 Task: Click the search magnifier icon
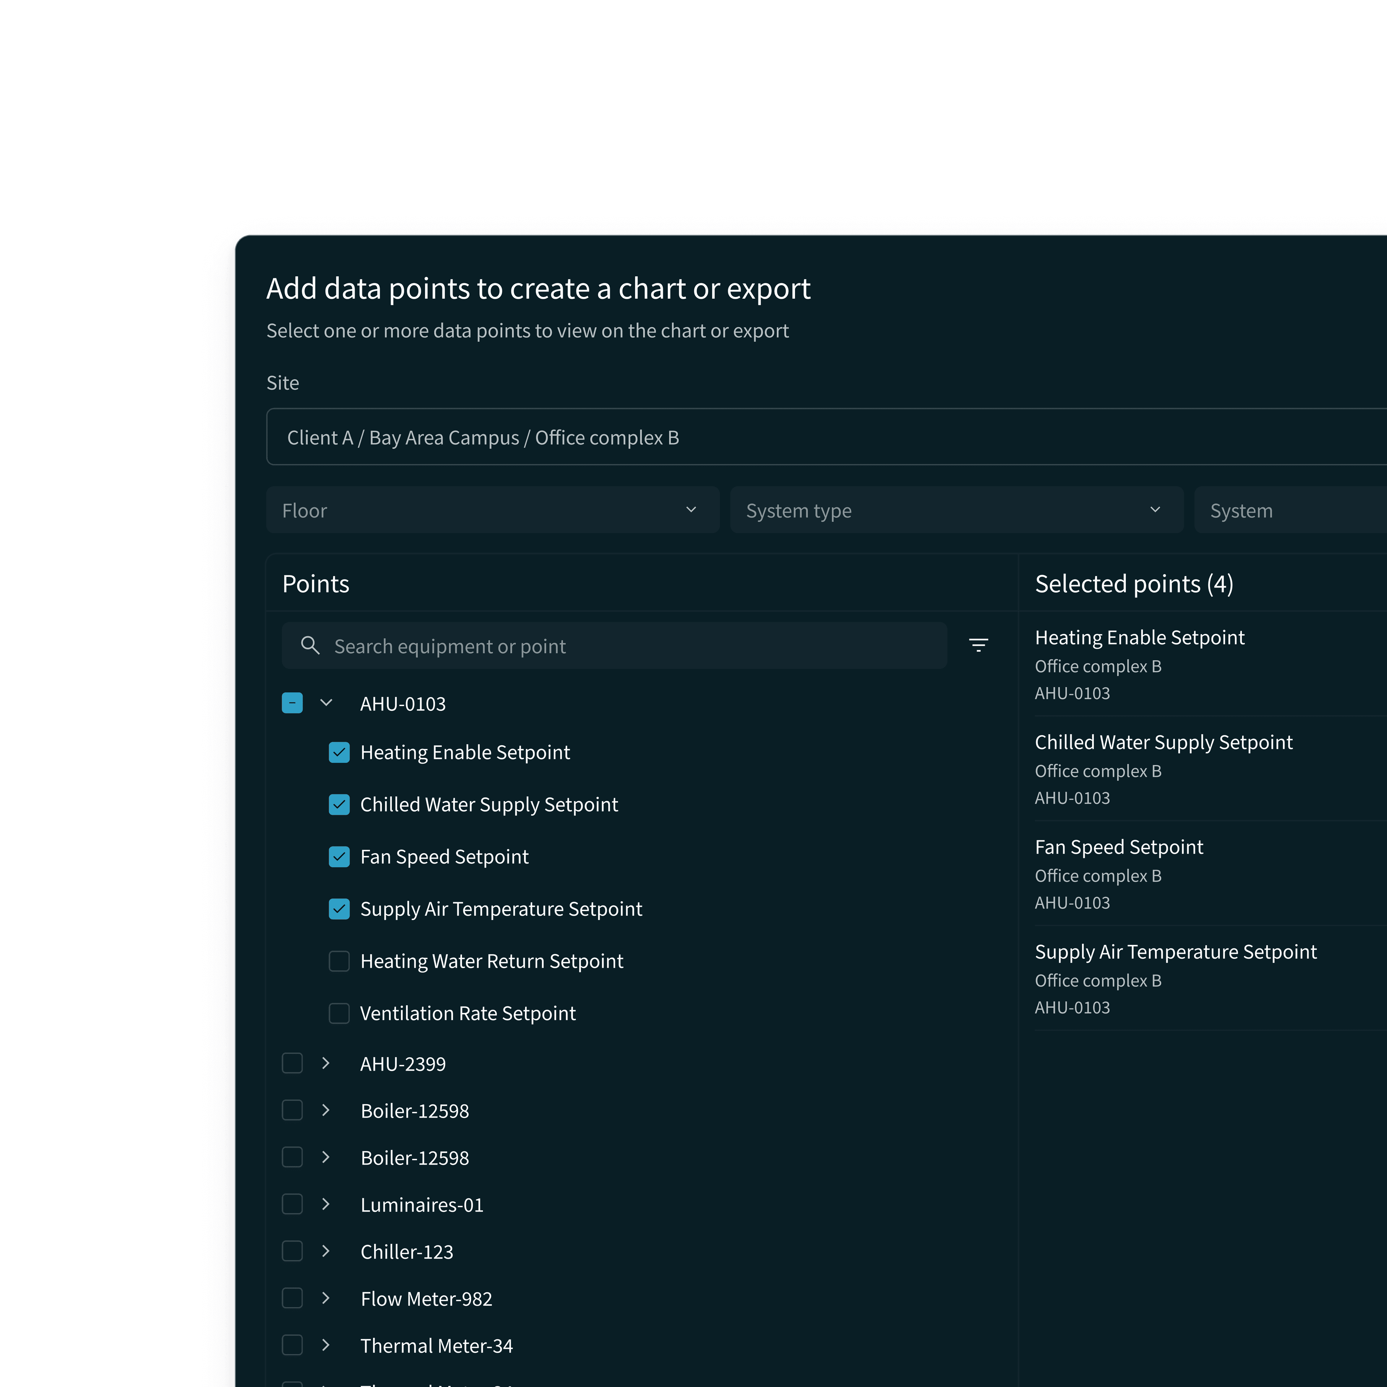point(310,645)
